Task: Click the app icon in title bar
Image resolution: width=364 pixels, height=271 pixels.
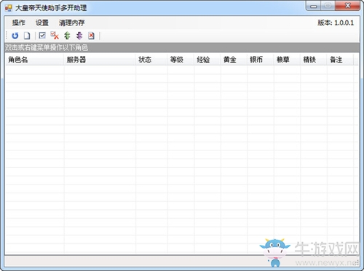Action: pyautogui.click(x=8, y=8)
